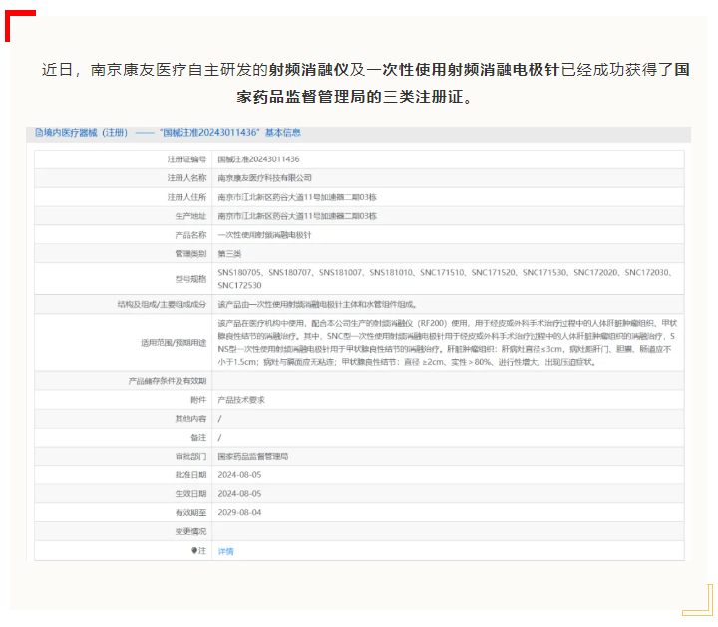Click the red corner bracket decoration

click(x=19, y=24)
